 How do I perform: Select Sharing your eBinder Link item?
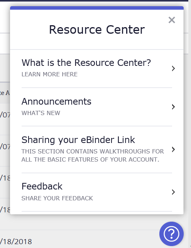[x=97, y=150]
